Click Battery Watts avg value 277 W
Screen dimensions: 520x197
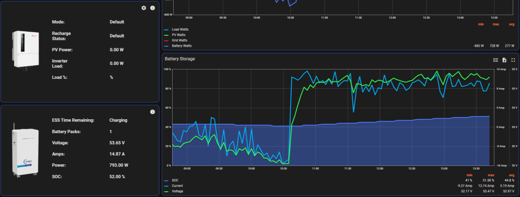click(510, 46)
